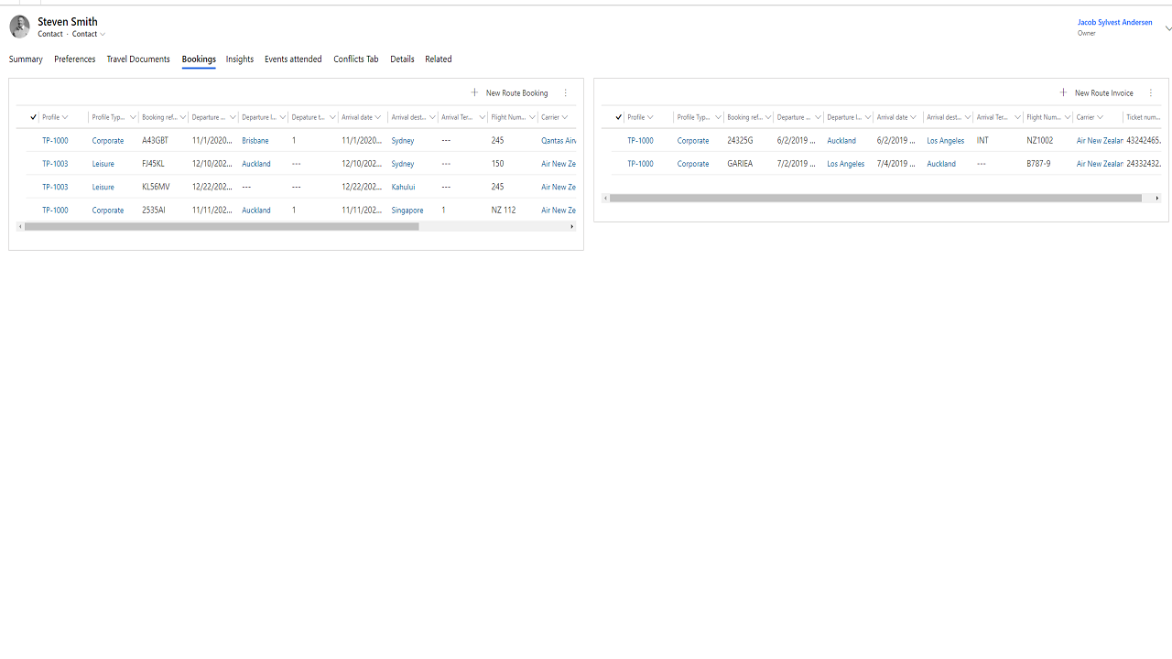Open TP-1003 link in KL56MV row
1172x659 pixels.
55,187
